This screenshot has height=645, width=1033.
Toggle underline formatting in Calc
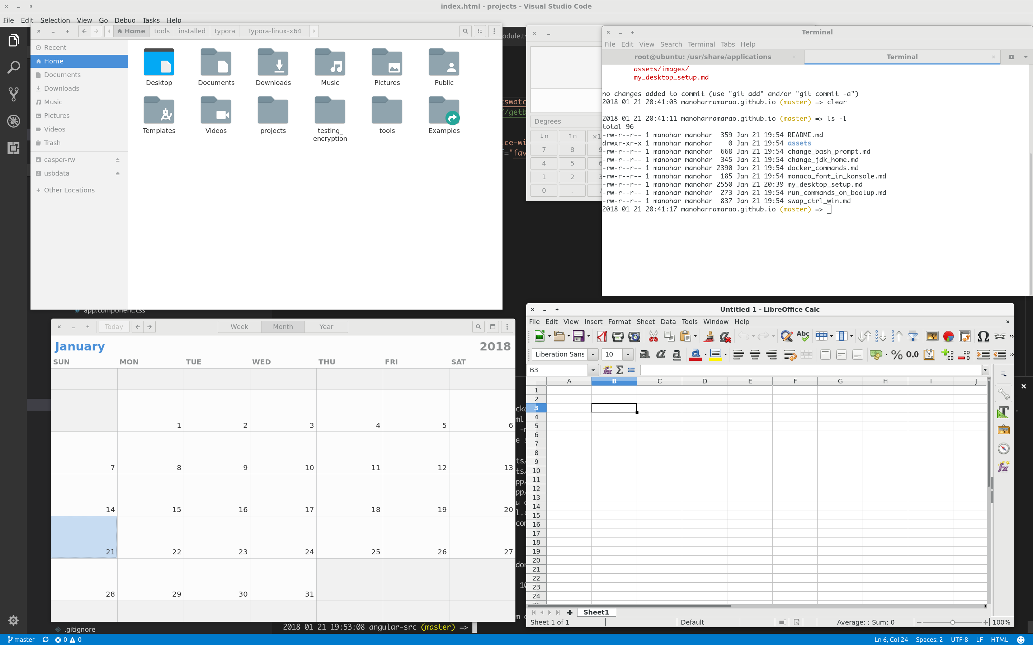tap(677, 354)
